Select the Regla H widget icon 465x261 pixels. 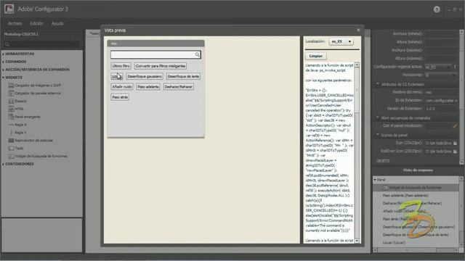[11, 125]
